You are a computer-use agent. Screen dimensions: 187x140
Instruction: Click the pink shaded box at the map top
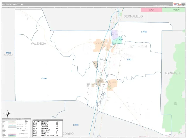click(x=151, y=10)
